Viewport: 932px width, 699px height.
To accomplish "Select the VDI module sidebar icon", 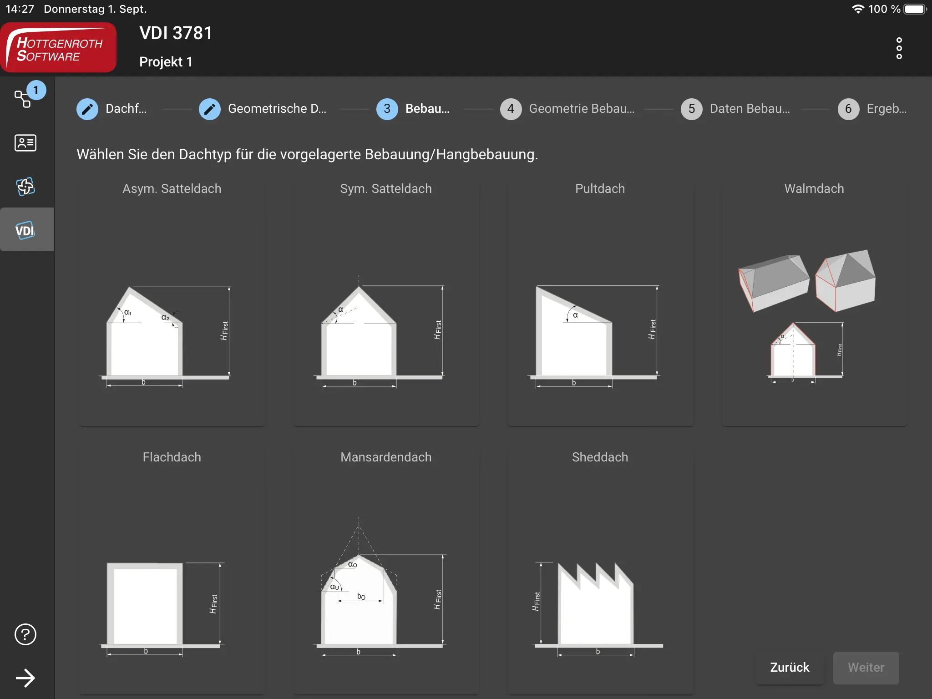I will click(x=25, y=230).
